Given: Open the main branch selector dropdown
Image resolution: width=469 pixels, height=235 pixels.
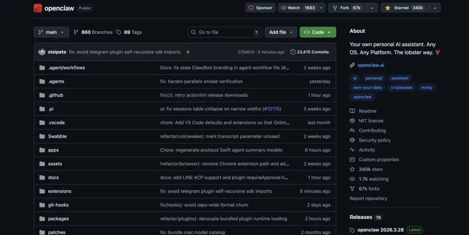Looking at the screenshot, I should 51,32.
